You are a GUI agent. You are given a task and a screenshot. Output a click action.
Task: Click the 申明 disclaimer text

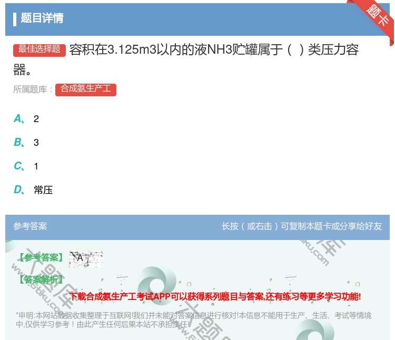[x=193, y=319]
